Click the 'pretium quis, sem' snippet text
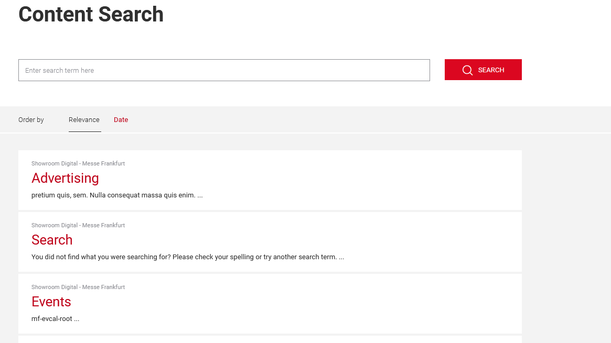This screenshot has width=611, height=343. point(117,195)
